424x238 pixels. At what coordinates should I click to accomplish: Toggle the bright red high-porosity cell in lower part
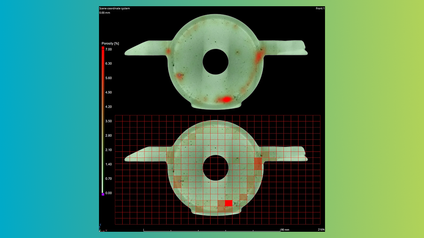tap(230, 202)
